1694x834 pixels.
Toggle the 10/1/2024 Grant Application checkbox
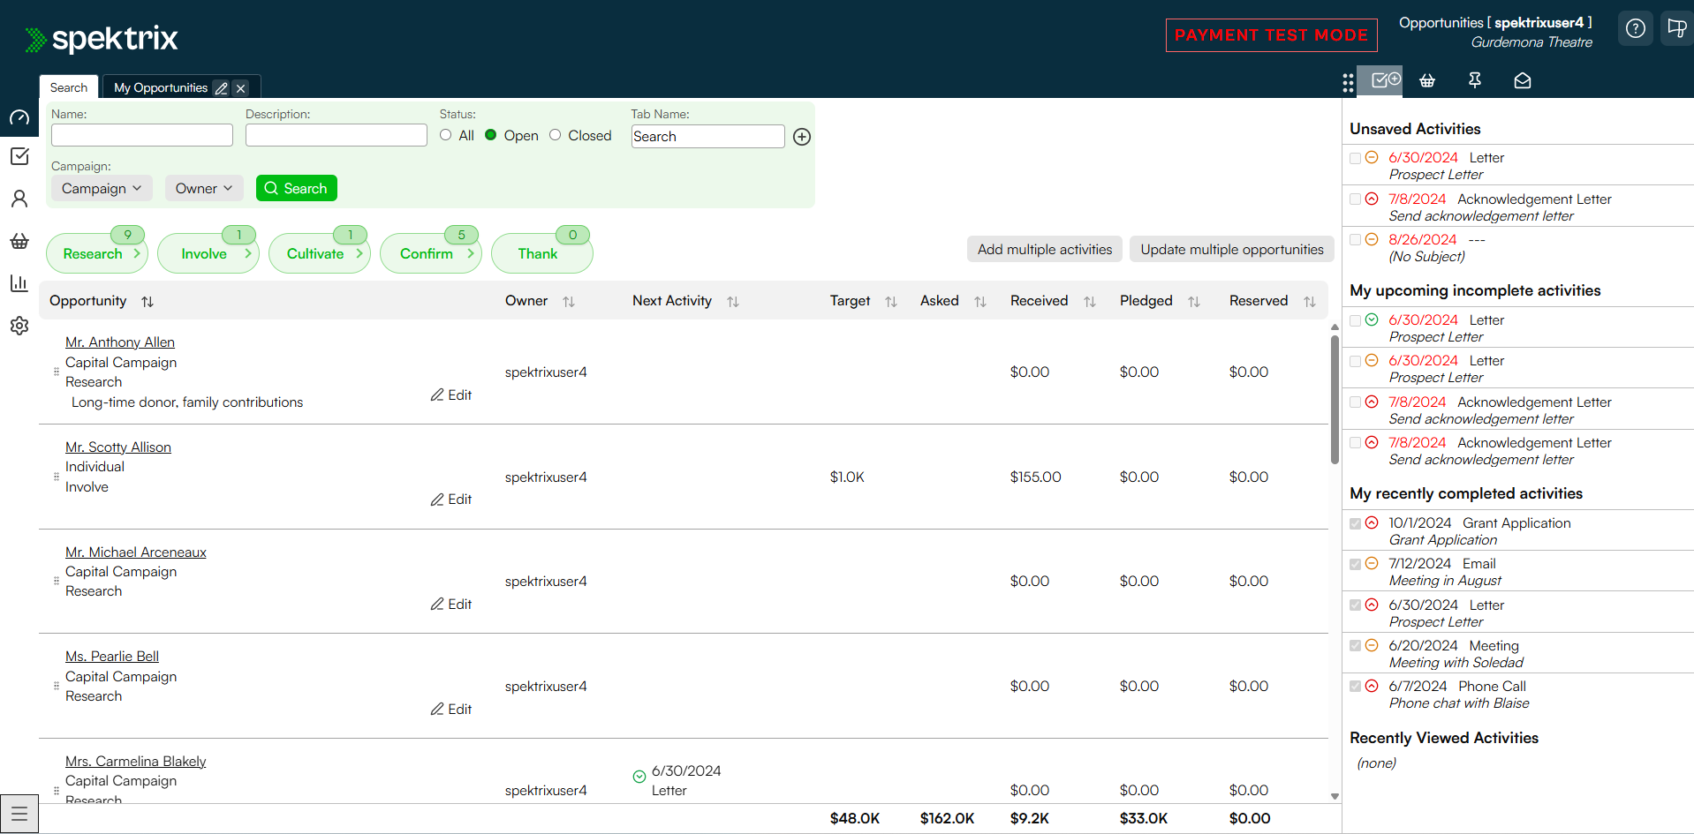click(1356, 523)
